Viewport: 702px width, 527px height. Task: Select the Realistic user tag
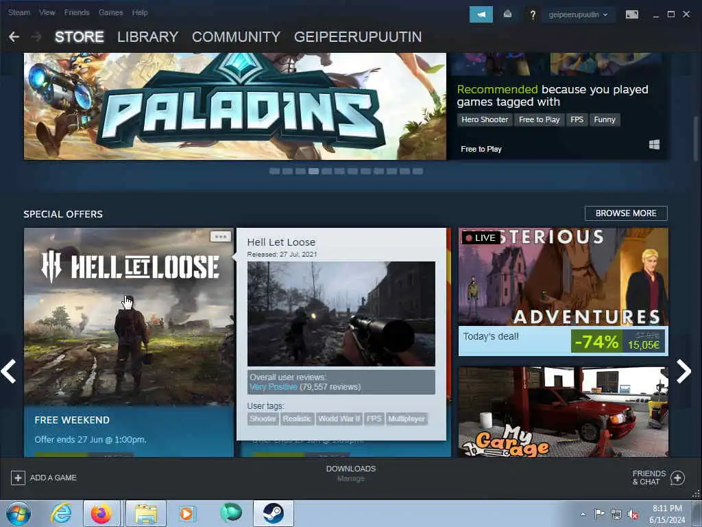297,419
